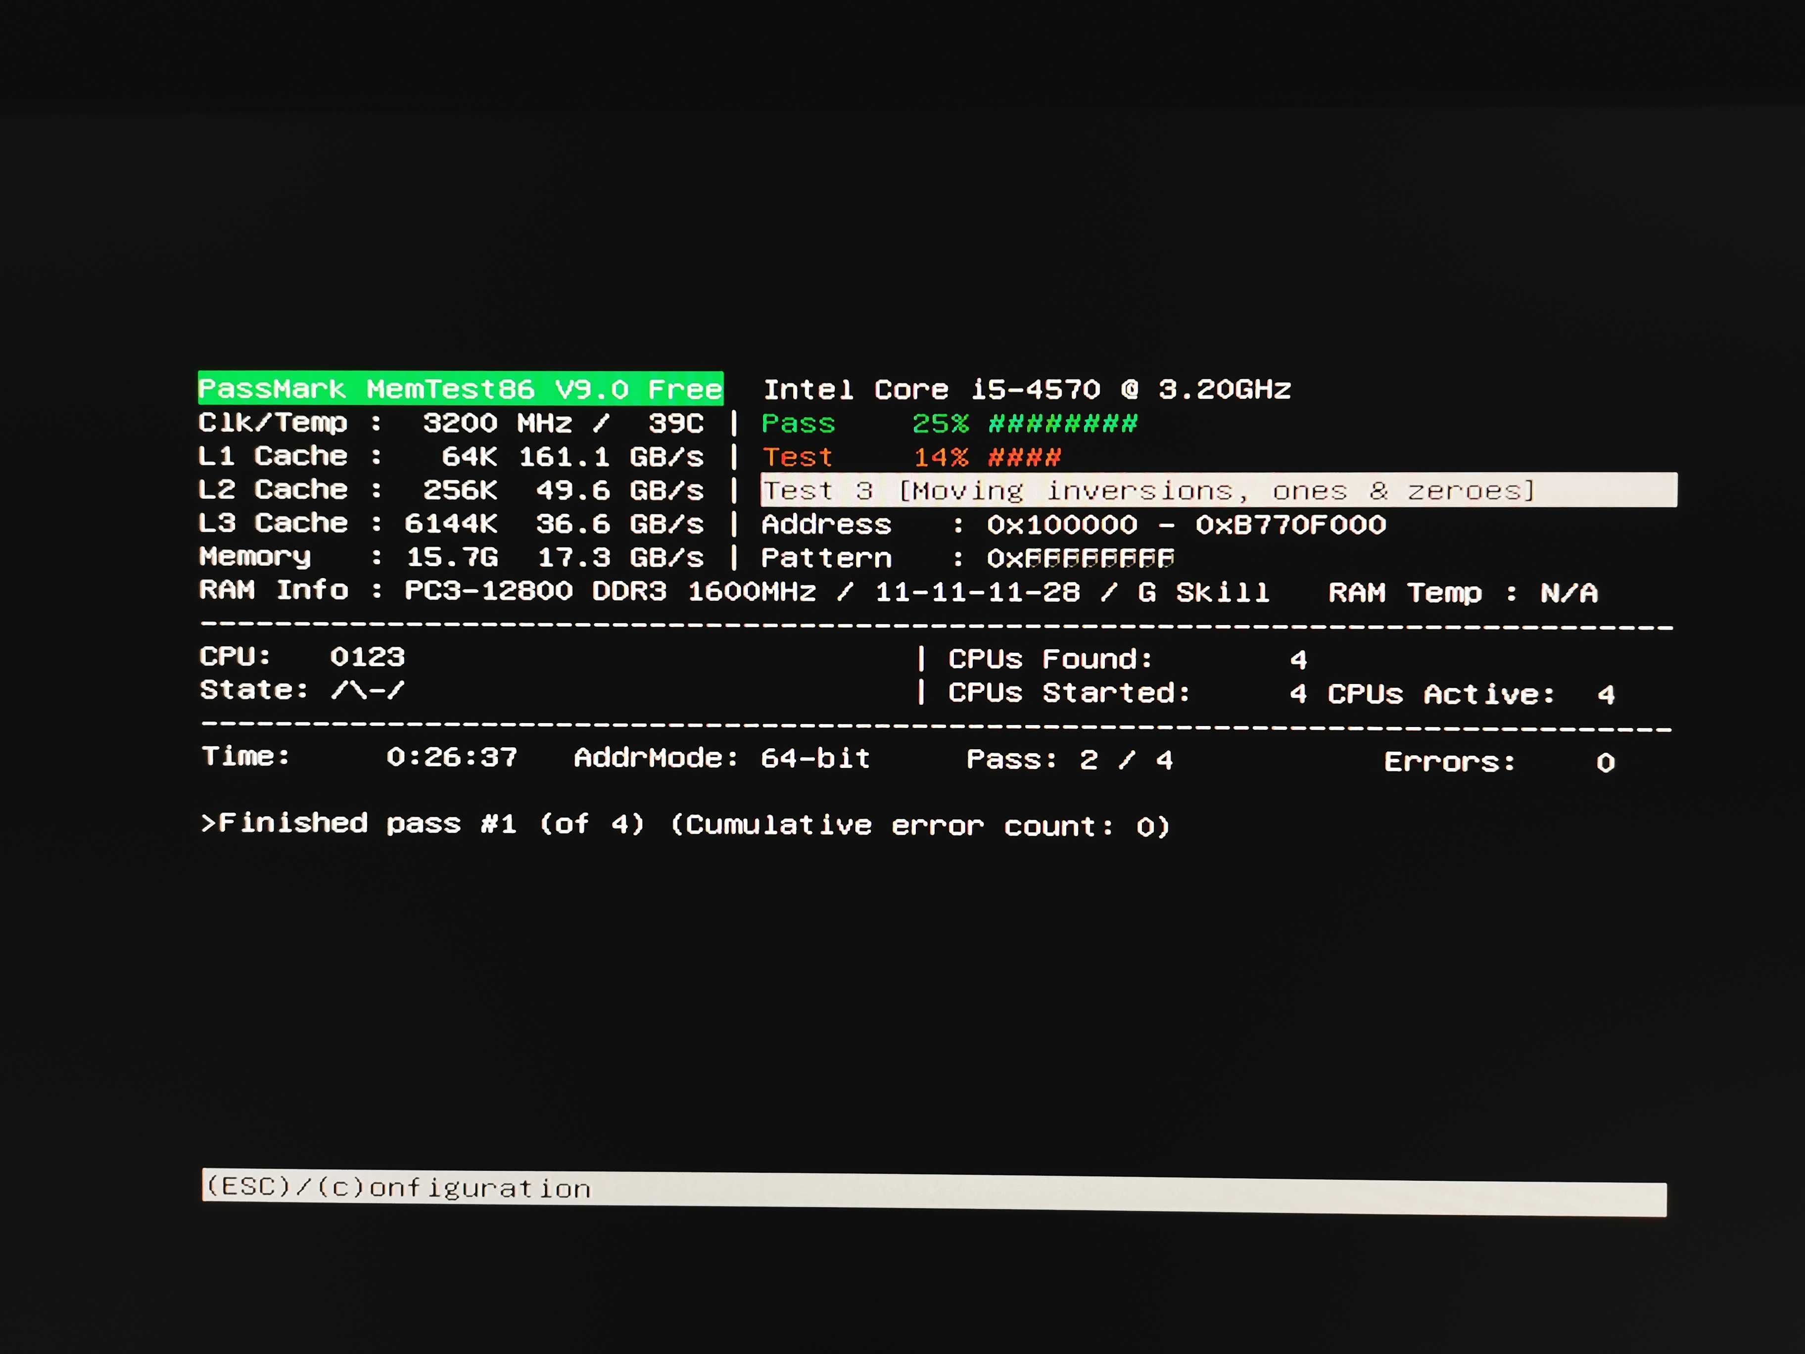Click the Pattern 0xFFFFFFFF value

pyautogui.click(x=1081, y=558)
